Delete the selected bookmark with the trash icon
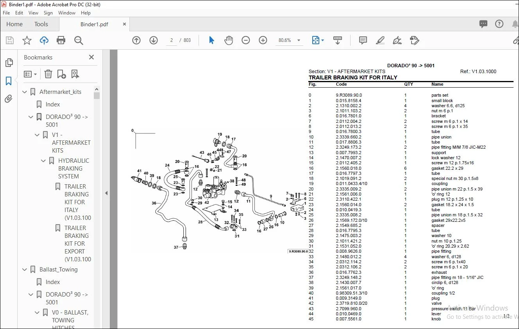Screen dimensions: 519x329 click(48, 74)
